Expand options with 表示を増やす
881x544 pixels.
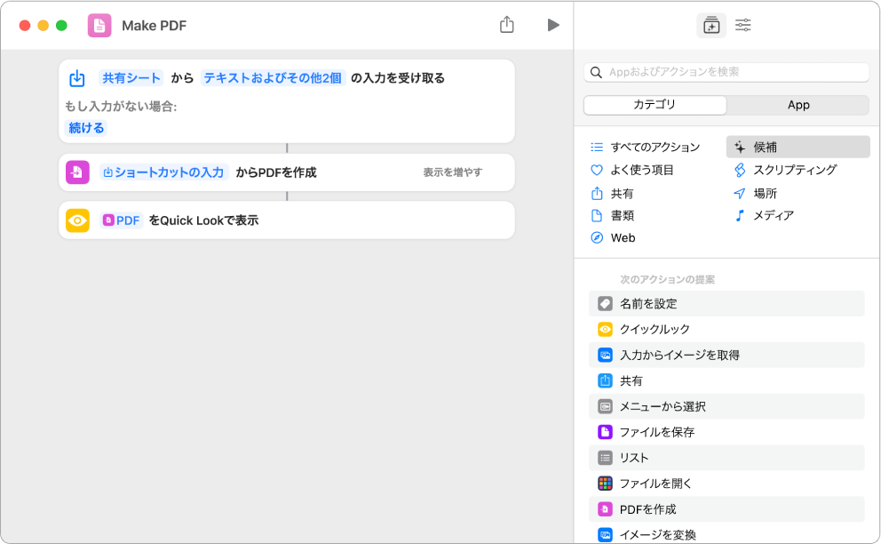tap(452, 172)
